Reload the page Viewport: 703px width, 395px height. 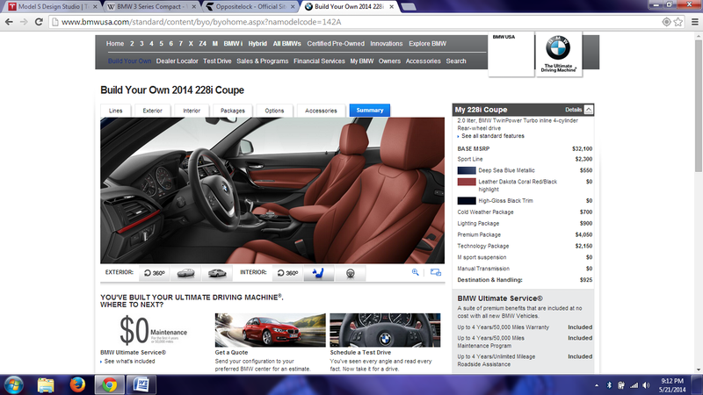click(39, 21)
